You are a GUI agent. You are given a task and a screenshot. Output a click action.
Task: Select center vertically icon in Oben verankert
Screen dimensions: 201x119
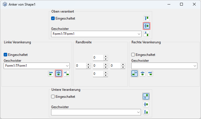point(147,26)
